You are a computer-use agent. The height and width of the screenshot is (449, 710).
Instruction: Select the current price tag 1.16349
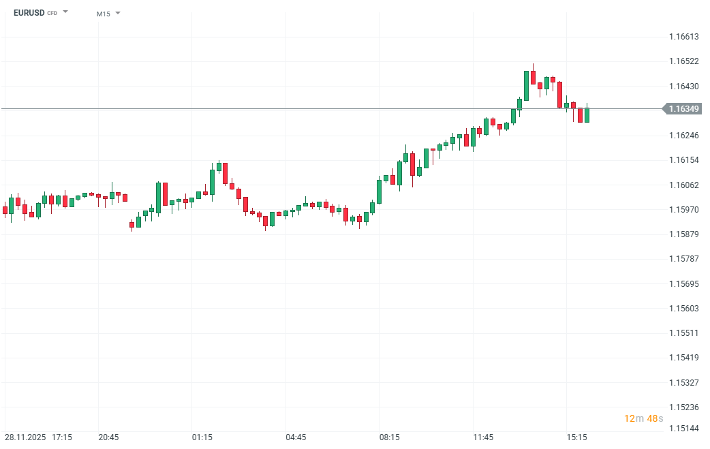point(684,109)
